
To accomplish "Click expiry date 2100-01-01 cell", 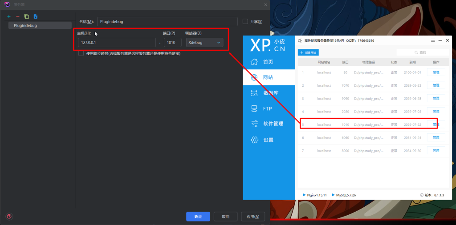I will tap(412, 72).
